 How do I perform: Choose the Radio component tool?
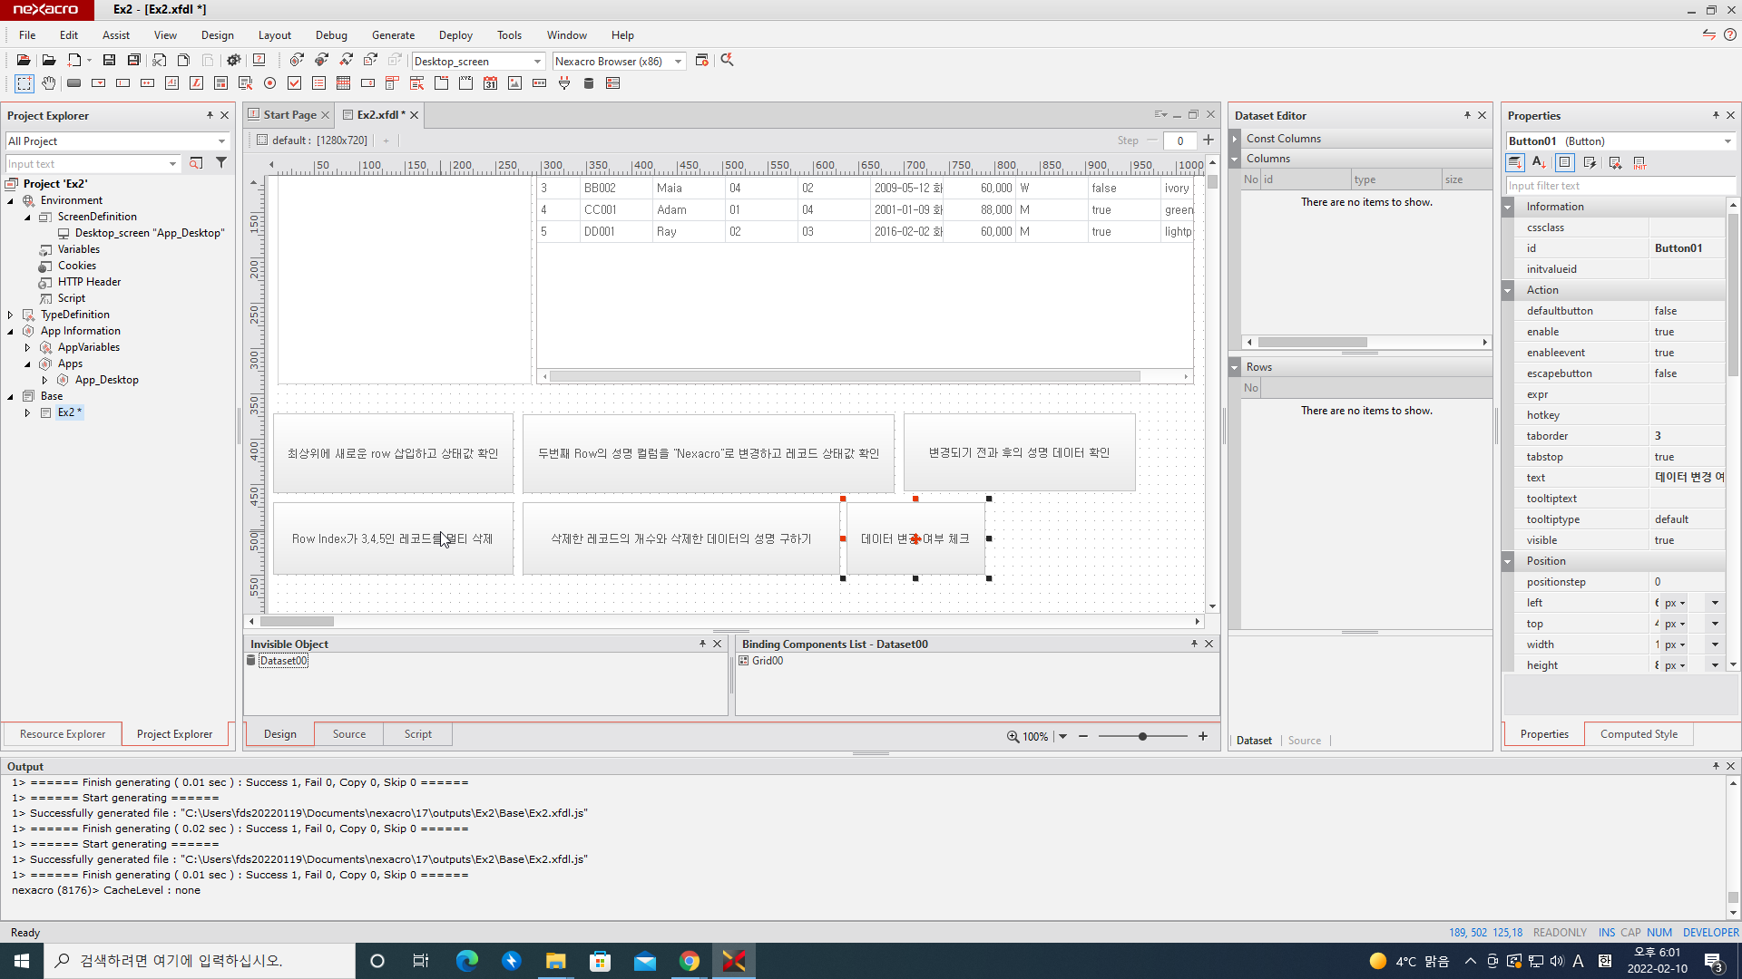pyautogui.click(x=269, y=83)
